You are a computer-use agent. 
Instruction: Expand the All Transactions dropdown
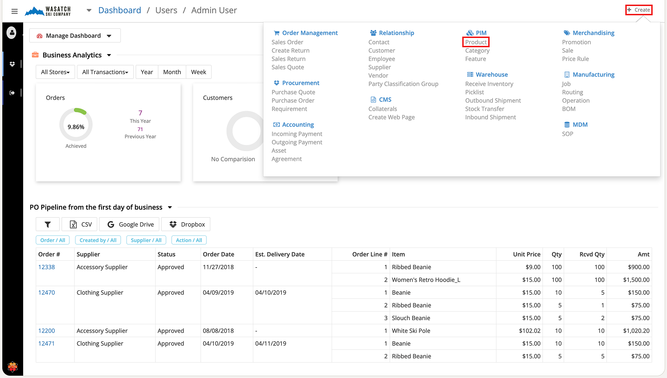click(x=105, y=72)
